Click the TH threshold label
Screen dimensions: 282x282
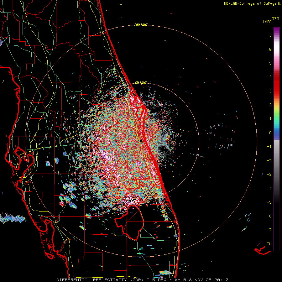pyautogui.click(x=269, y=244)
